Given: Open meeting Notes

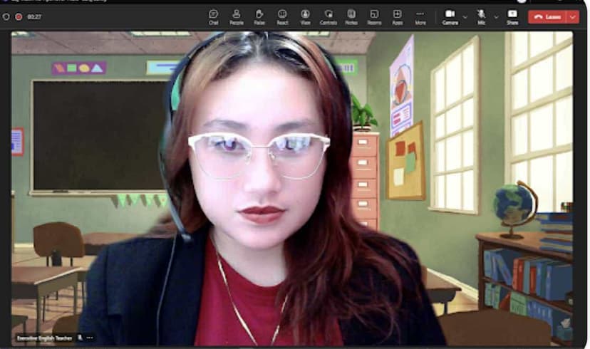Looking at the screenshot, I should click(x=351, y=16).
